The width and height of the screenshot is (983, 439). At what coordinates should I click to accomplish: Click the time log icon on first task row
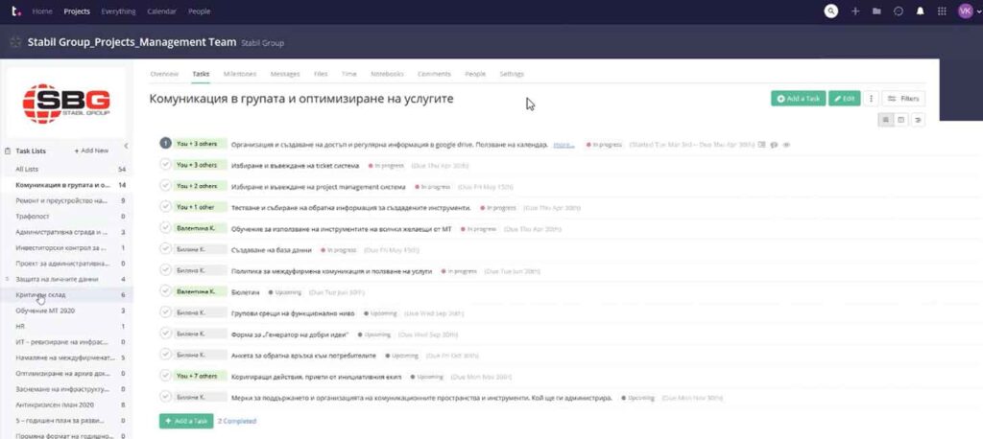(x=761, y=145)
